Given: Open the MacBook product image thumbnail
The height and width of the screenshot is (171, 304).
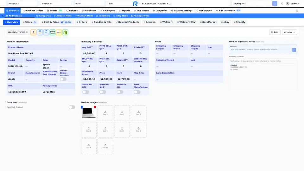Looking at the screenshot, I should coord(88,113).
